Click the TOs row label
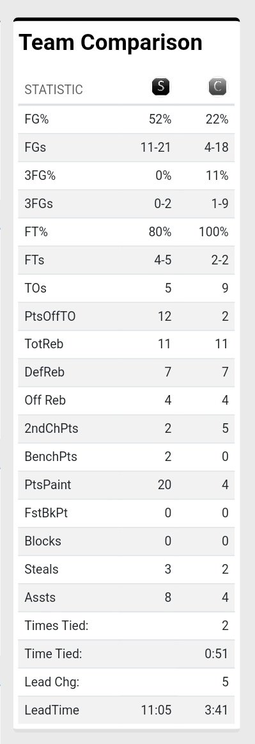The image size is (255, 744). point(36,289)
